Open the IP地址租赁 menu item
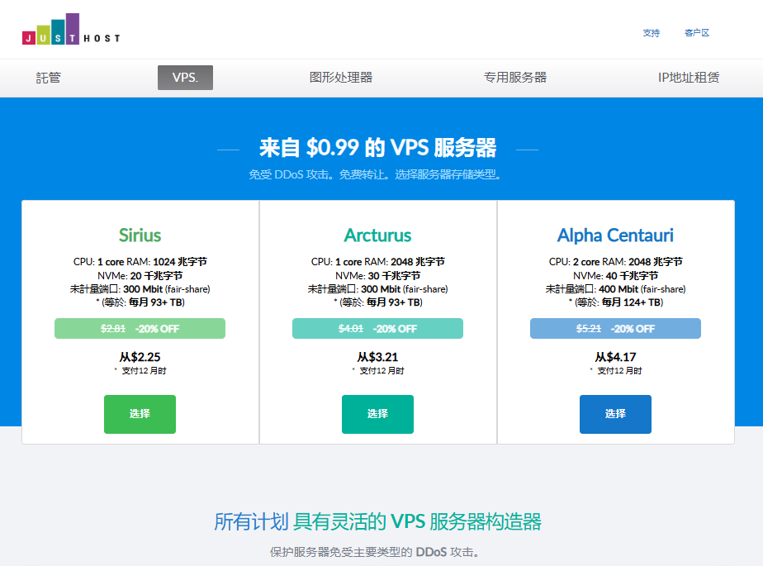Screen dimensions: 763x566 point(688,78)
